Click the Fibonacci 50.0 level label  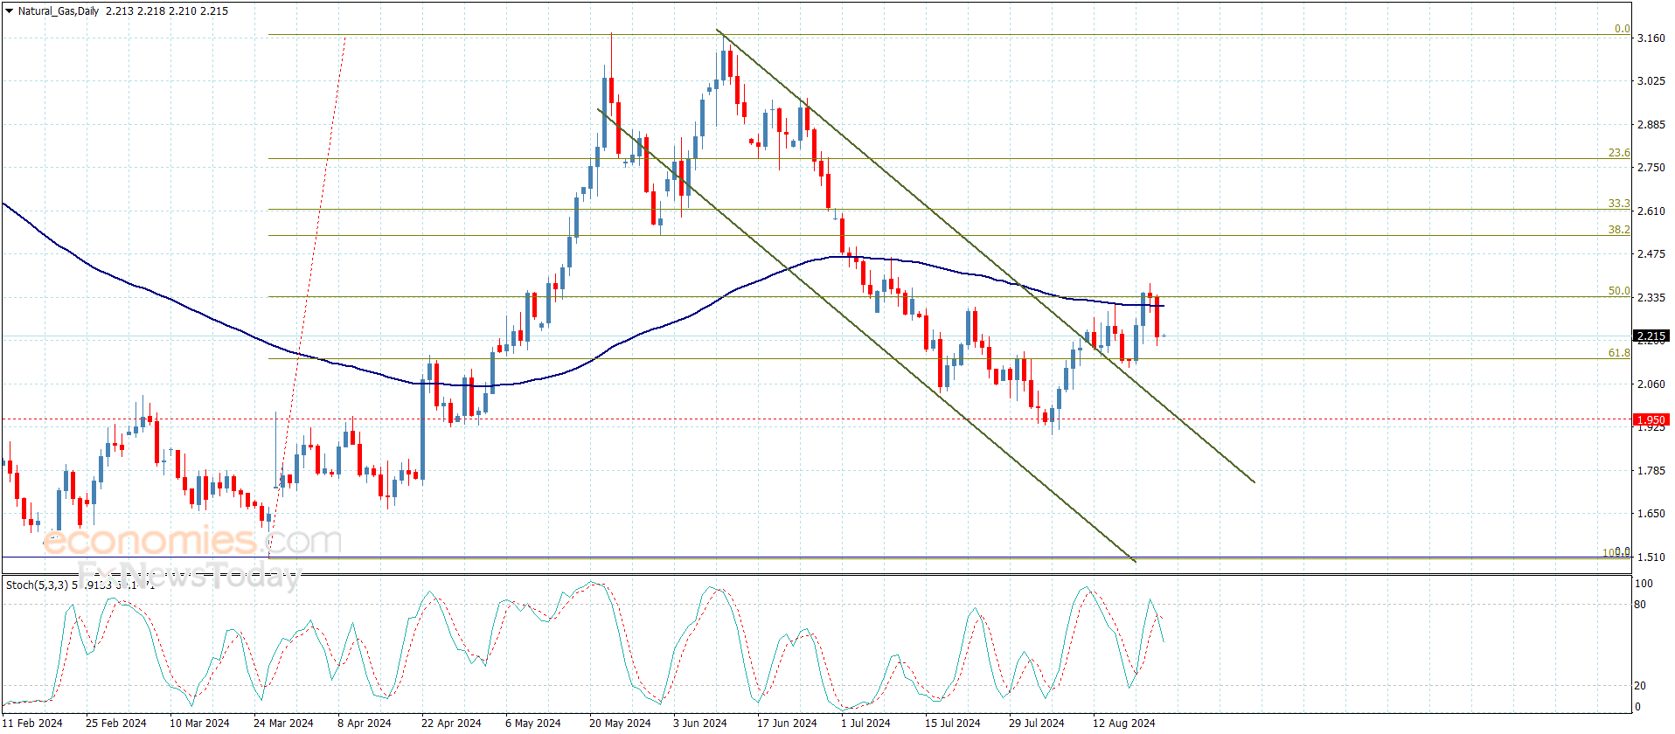[x=1619, y=291]
